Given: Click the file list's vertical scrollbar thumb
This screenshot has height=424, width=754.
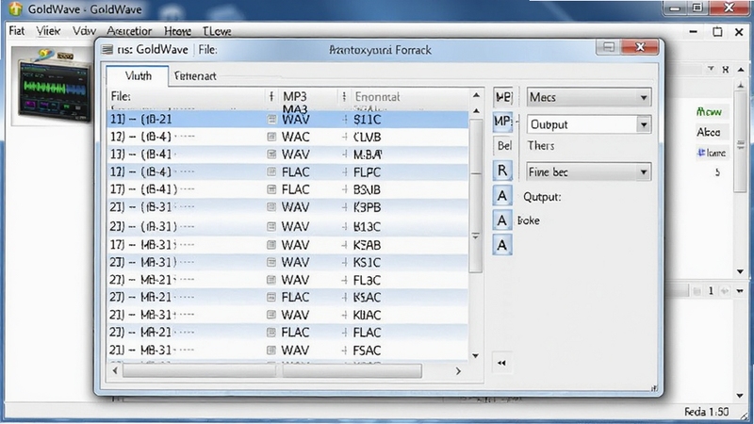Looking at the screenshot, I should tap(476, 195).
